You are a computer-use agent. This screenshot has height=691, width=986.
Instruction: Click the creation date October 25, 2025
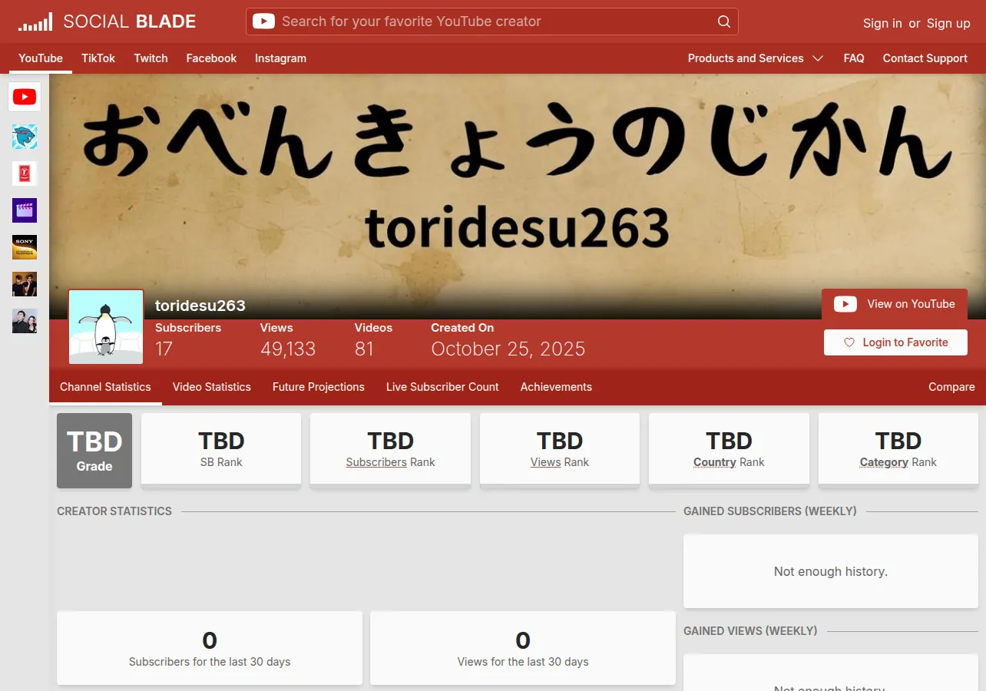click(508, 349)
